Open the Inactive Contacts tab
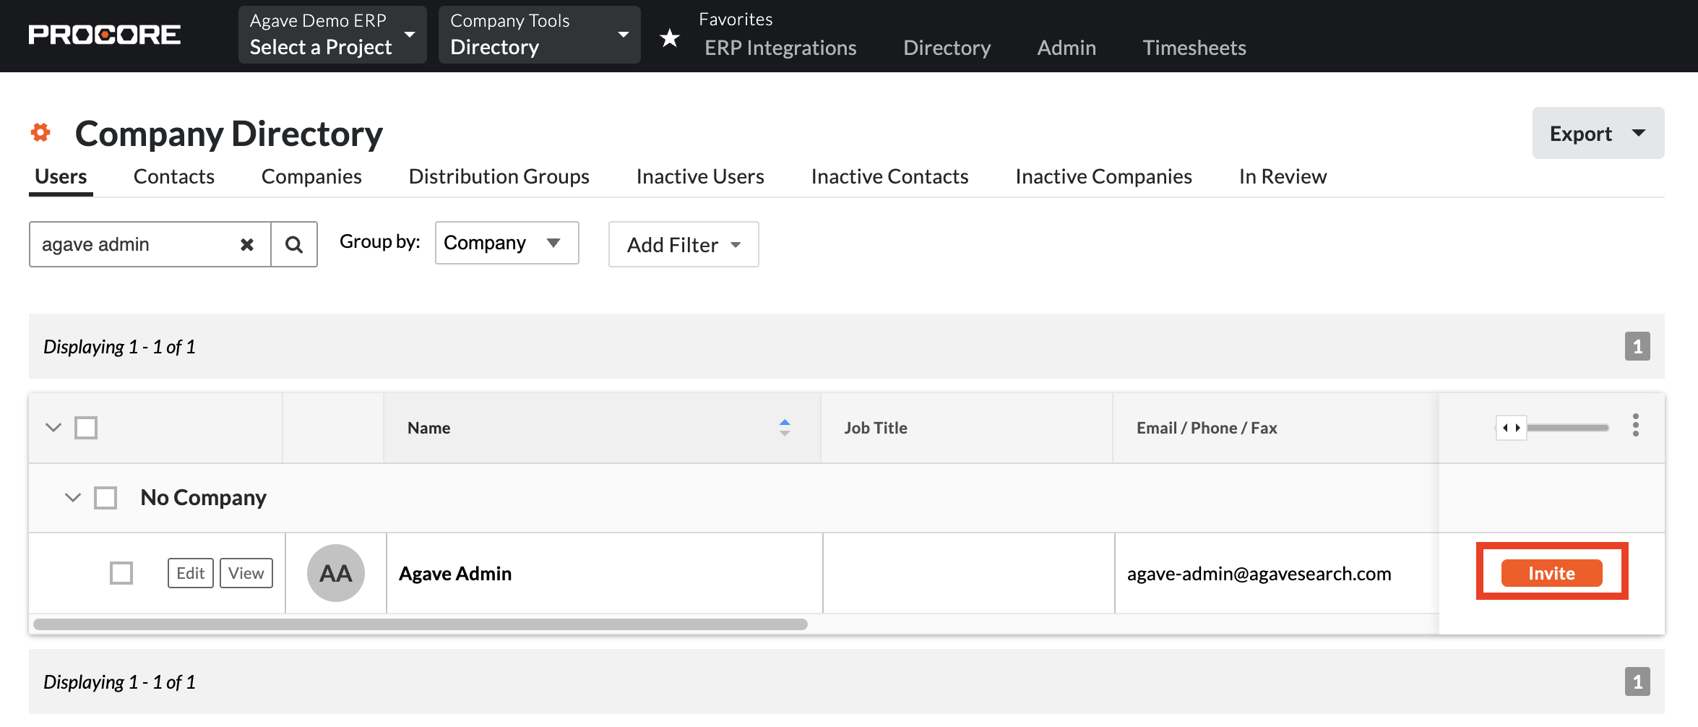Image resolution: width=1698 pixels, height=727 pixels. [x=889, y=176]
